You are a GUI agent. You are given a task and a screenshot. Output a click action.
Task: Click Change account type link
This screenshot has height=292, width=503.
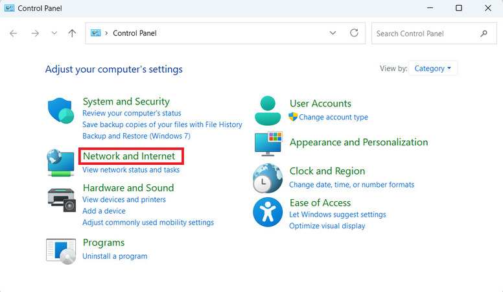(334, 117)
